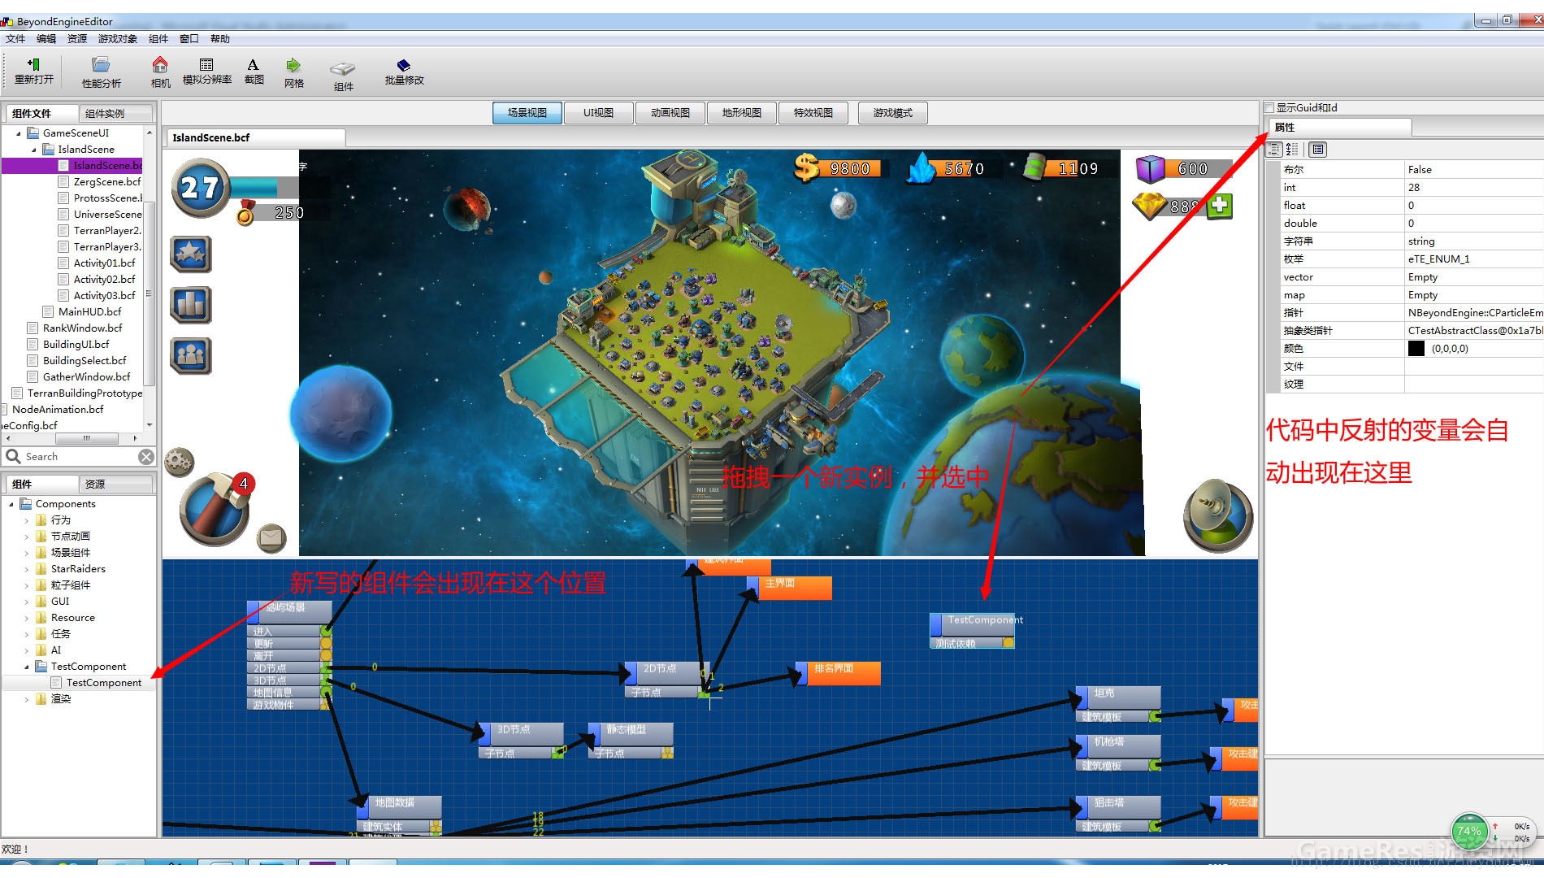Open the 游戏对象 menu
1544x878 pixels.
tap(118, 38)
